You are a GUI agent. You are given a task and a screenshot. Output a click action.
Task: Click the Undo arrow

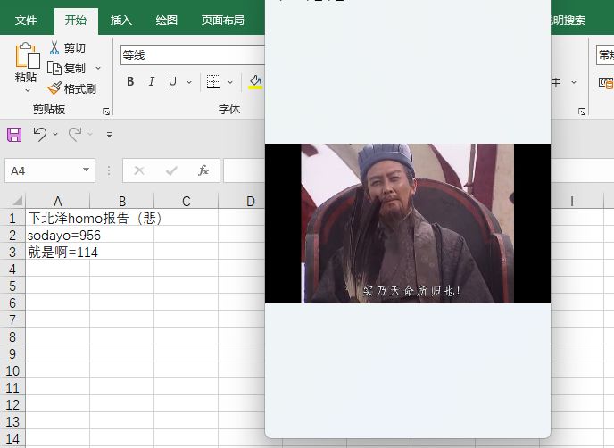click(x=39, y=135)
